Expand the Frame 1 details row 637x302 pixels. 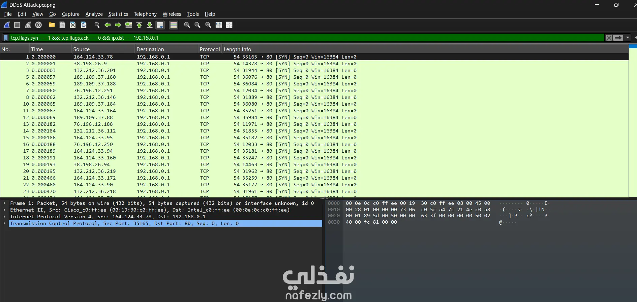click(4, 203)
